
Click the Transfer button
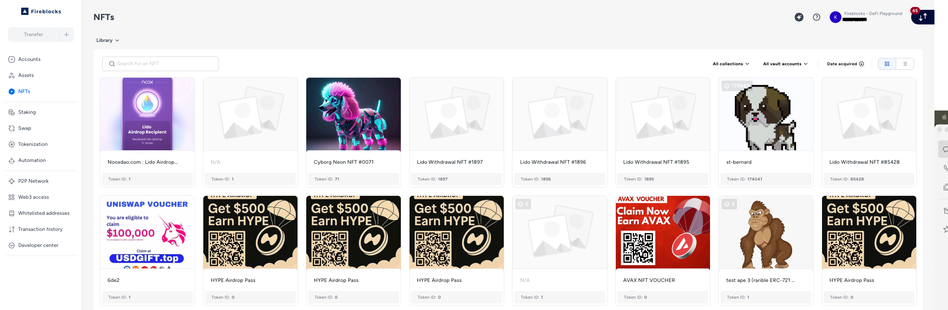pos(34,35)
